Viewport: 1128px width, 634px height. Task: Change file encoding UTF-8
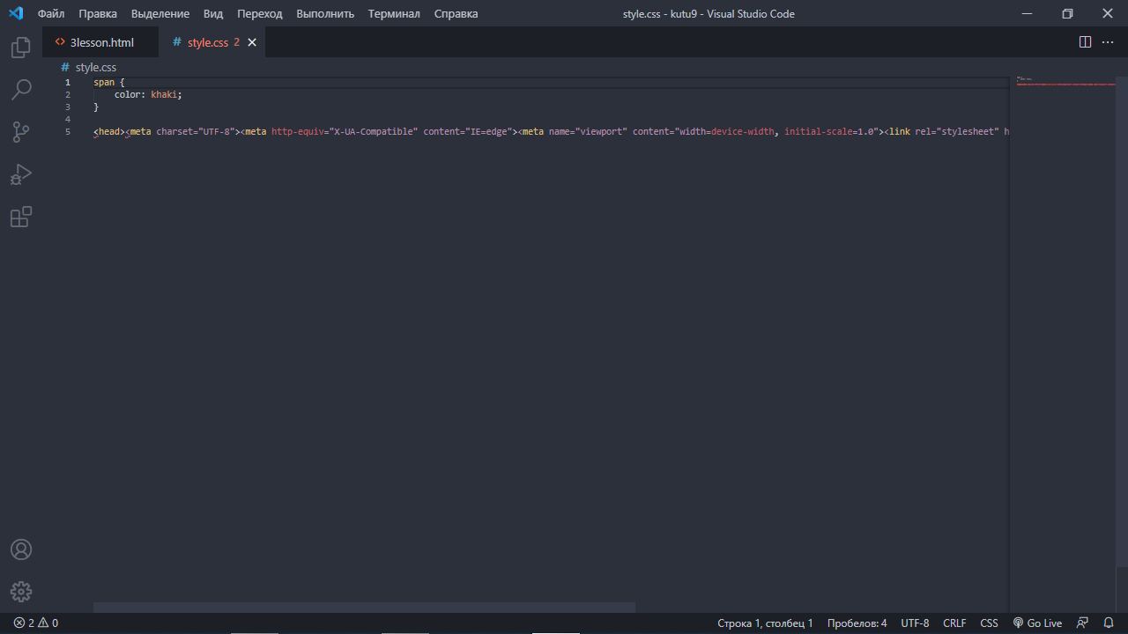(x=915, y=623)
